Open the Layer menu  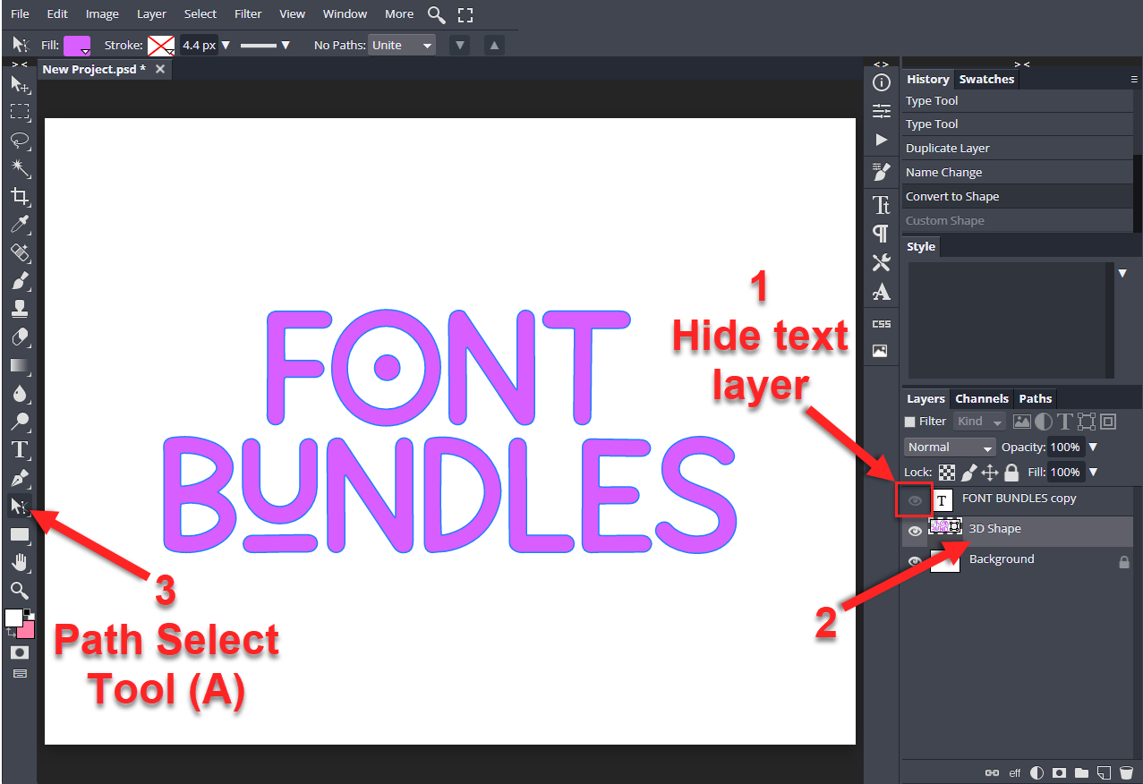pyautogui.click(x=151, y=13)
